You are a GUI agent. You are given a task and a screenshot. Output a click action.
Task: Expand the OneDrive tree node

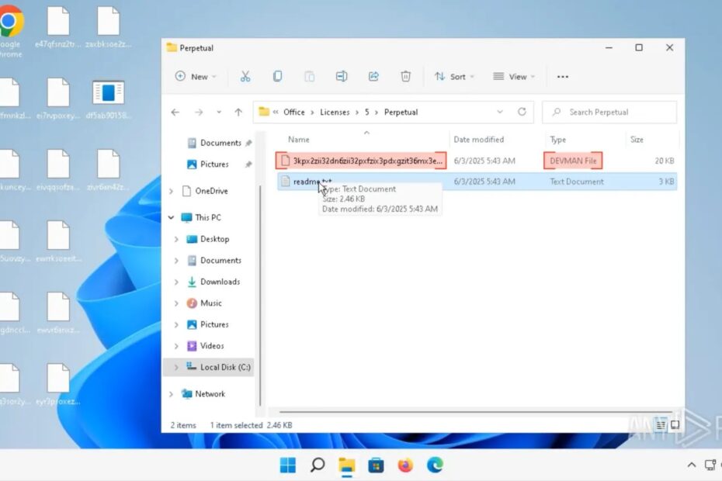[172, 191]
